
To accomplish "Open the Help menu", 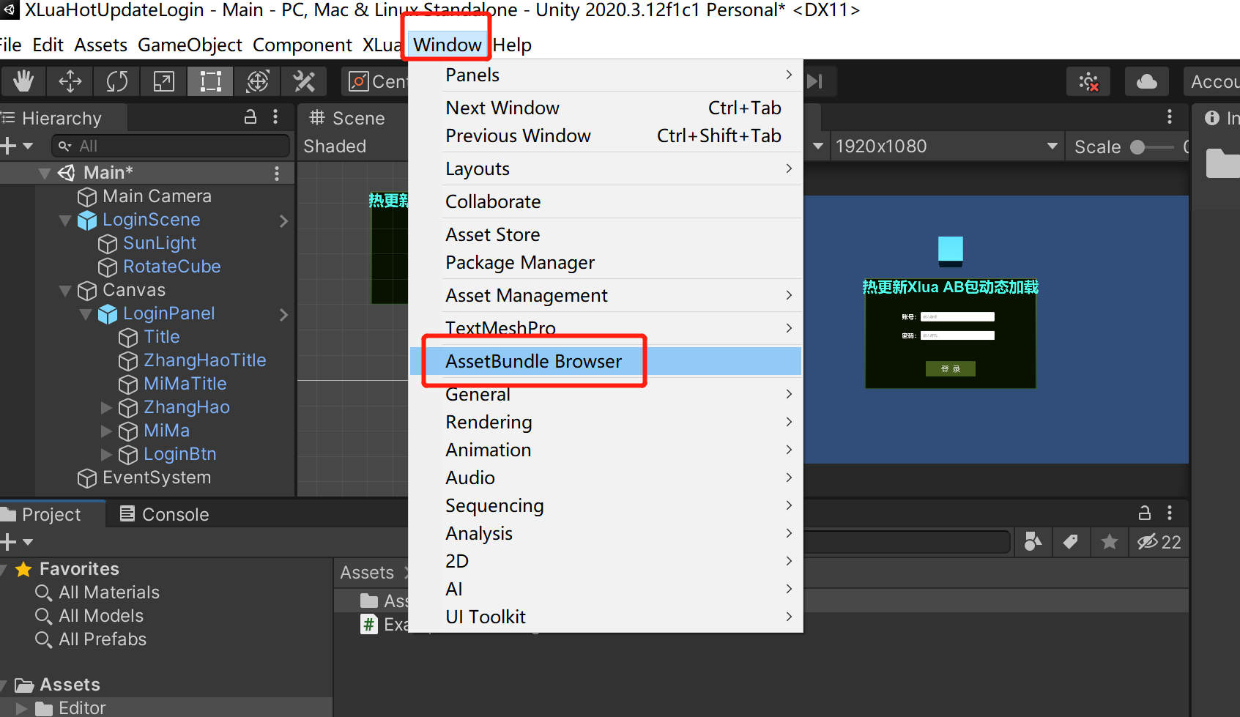I will point(512,45).
